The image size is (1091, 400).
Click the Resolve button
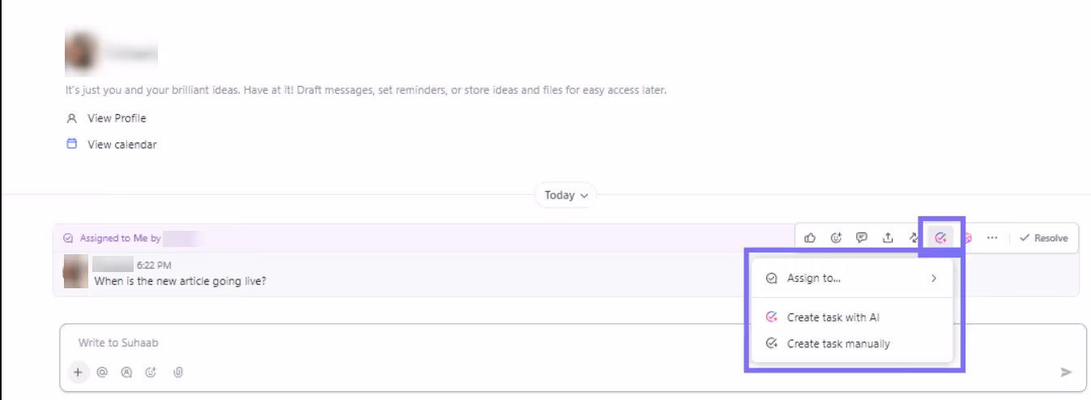pos(1044,238)
